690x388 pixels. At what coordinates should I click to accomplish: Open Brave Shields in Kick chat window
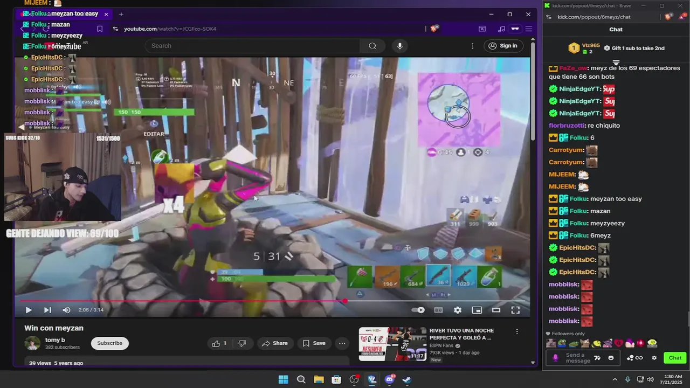click(668, 17)
